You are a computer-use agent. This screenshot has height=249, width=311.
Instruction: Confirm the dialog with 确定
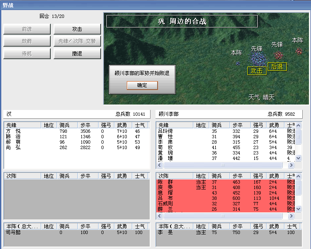(142, 85)
